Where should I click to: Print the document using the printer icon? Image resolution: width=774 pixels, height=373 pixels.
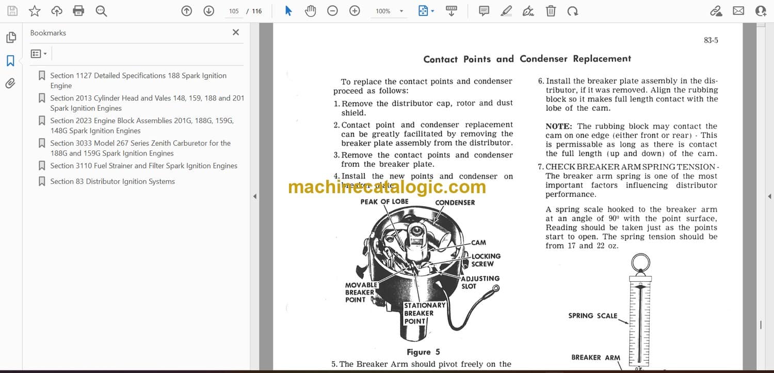pyautogui.click(x=78, y=11)
